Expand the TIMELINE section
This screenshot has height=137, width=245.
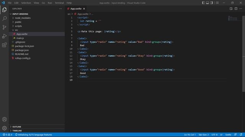pyautogui.click(x=37, y=131)
